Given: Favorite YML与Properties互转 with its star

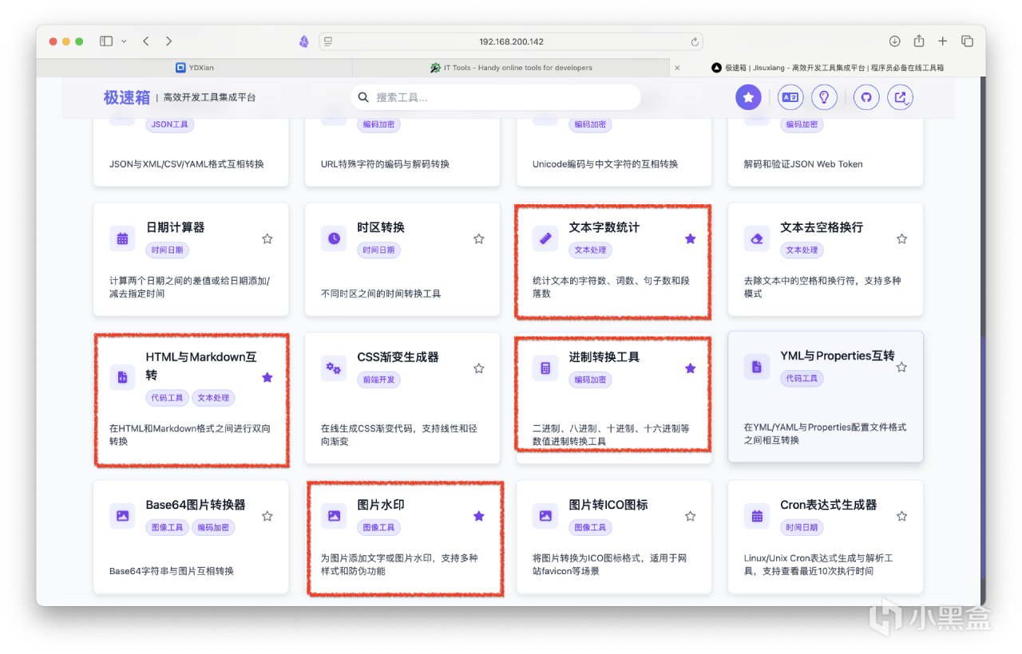Looking at the screenshot, I should pyautogui.click(x=902, y=367).
